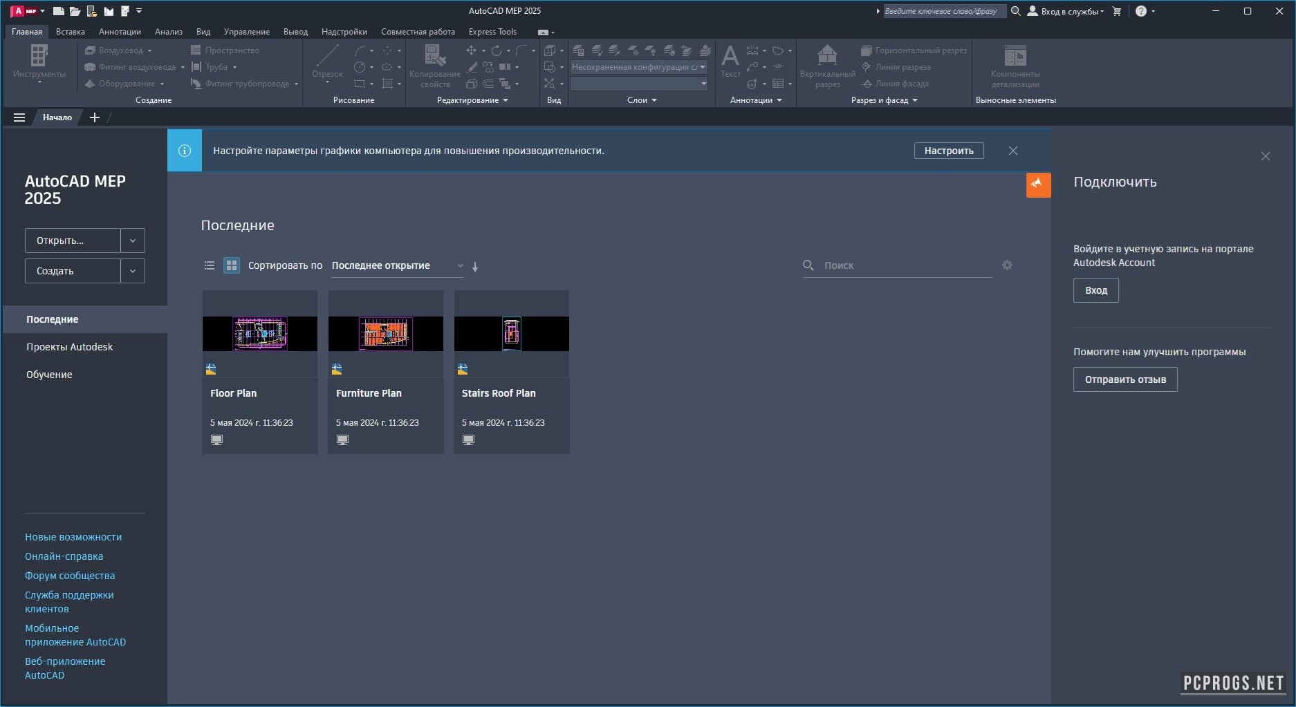
Task: Select Проекты Autodesk in the sidebar
Action: (69, 347)
